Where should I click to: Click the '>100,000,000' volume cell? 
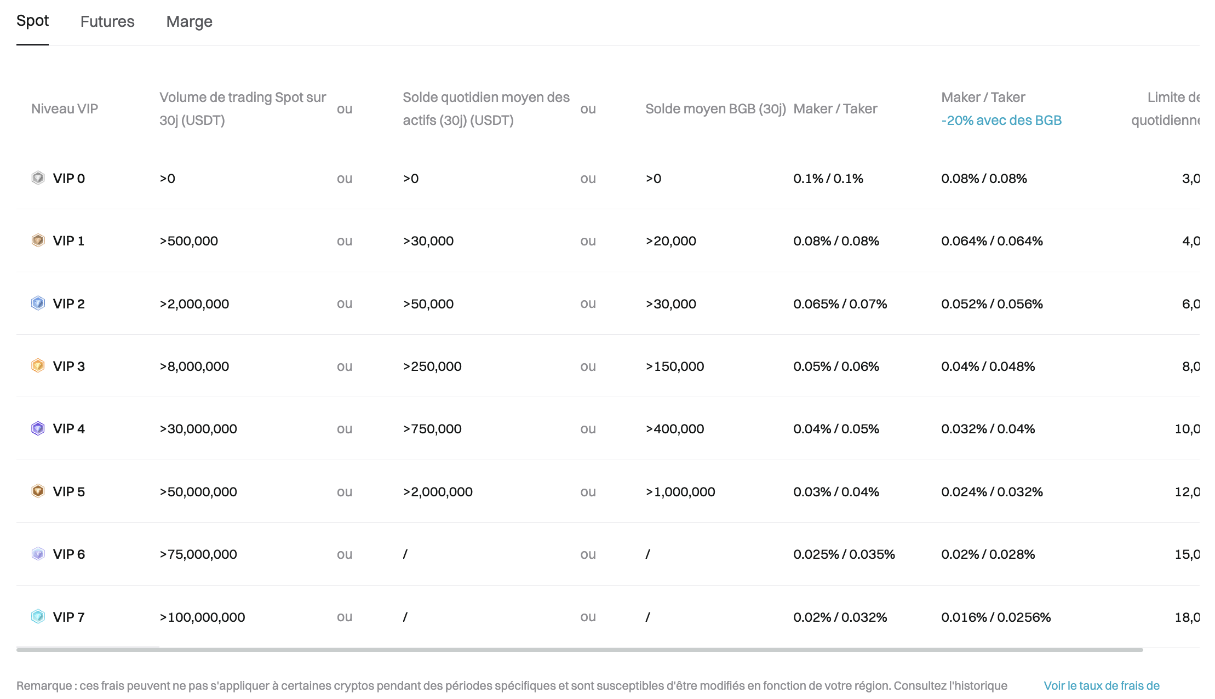tap(203, 617)
